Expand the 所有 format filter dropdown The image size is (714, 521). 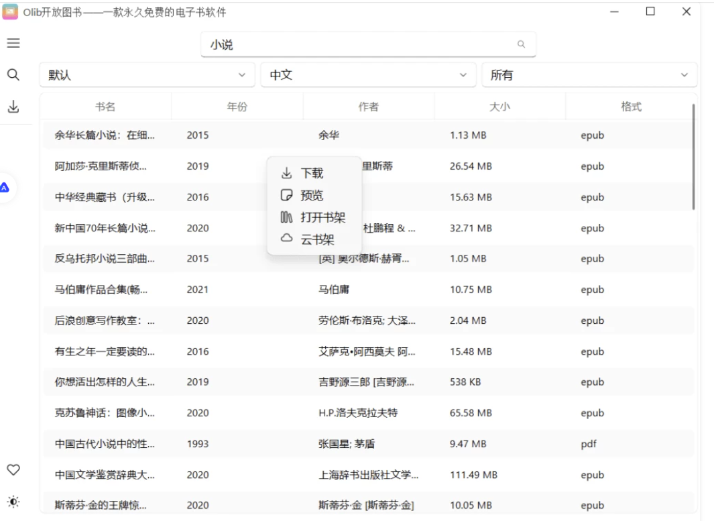589,75
